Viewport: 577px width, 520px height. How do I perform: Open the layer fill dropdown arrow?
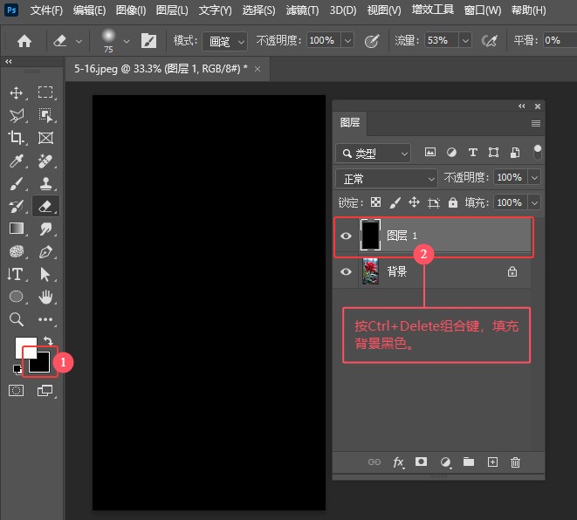click(535, 202)
